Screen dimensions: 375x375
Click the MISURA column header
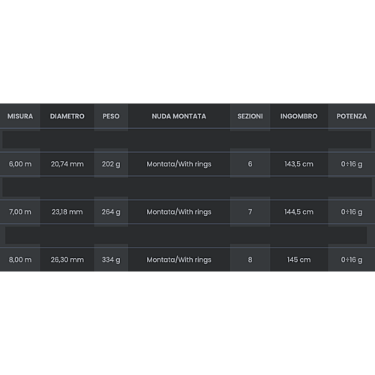tap(20, 116)
